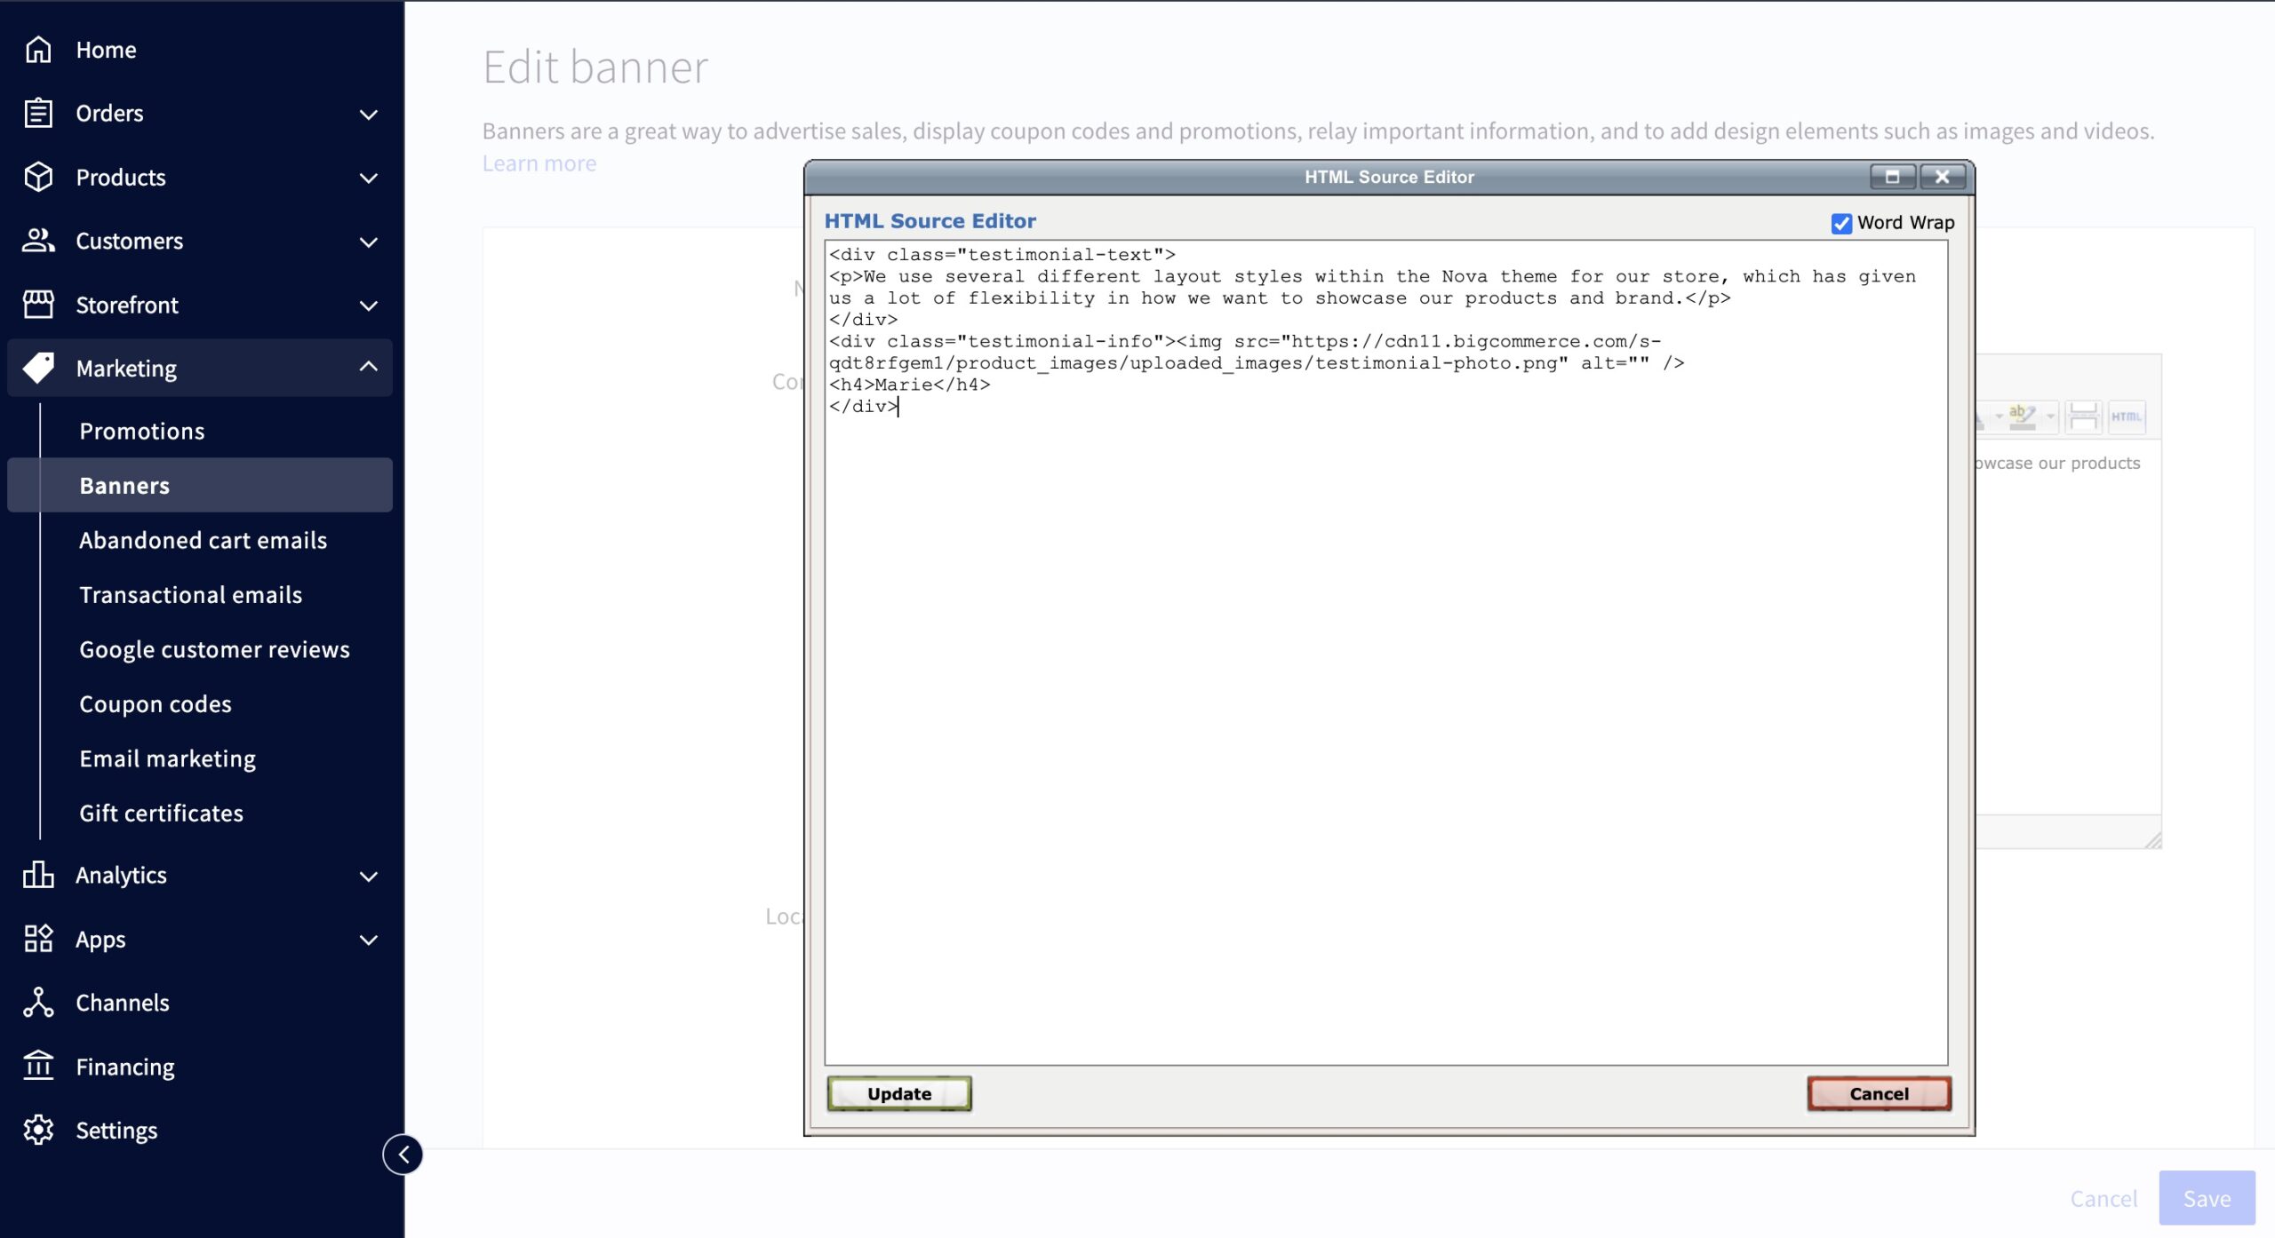Open Coupon codes menu item
Image resolution: width=2275 pixels, height=1238 pixels.
pos(156,703)
